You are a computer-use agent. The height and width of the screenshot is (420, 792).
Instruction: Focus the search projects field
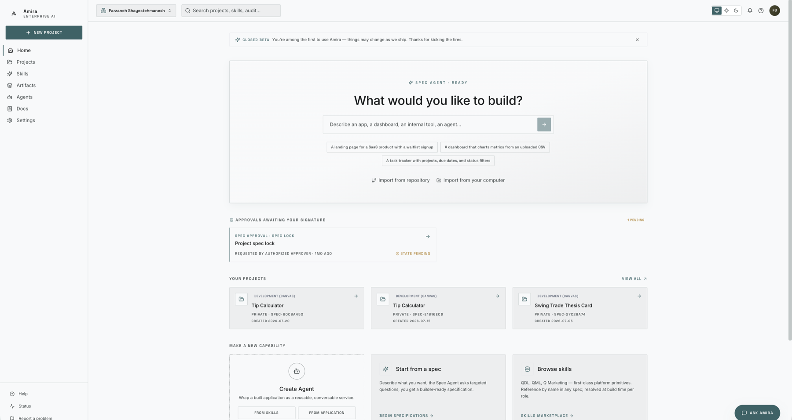coord(231,11)
